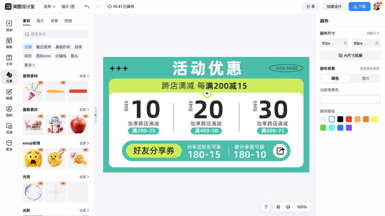
Task: Collapse the materials panel with the chevron
Action: 96,115
